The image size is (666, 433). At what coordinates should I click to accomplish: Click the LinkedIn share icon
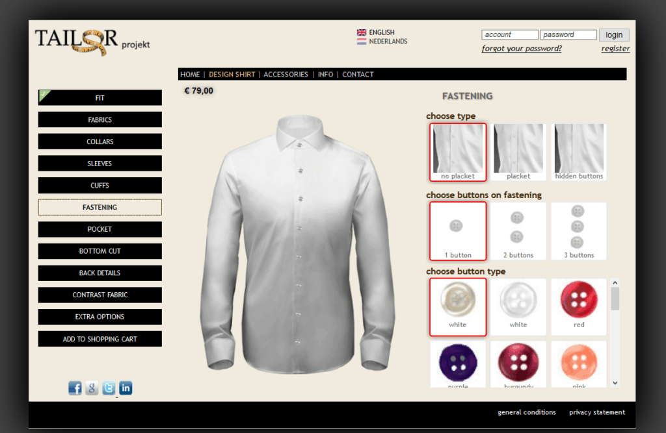pos(126,388)
